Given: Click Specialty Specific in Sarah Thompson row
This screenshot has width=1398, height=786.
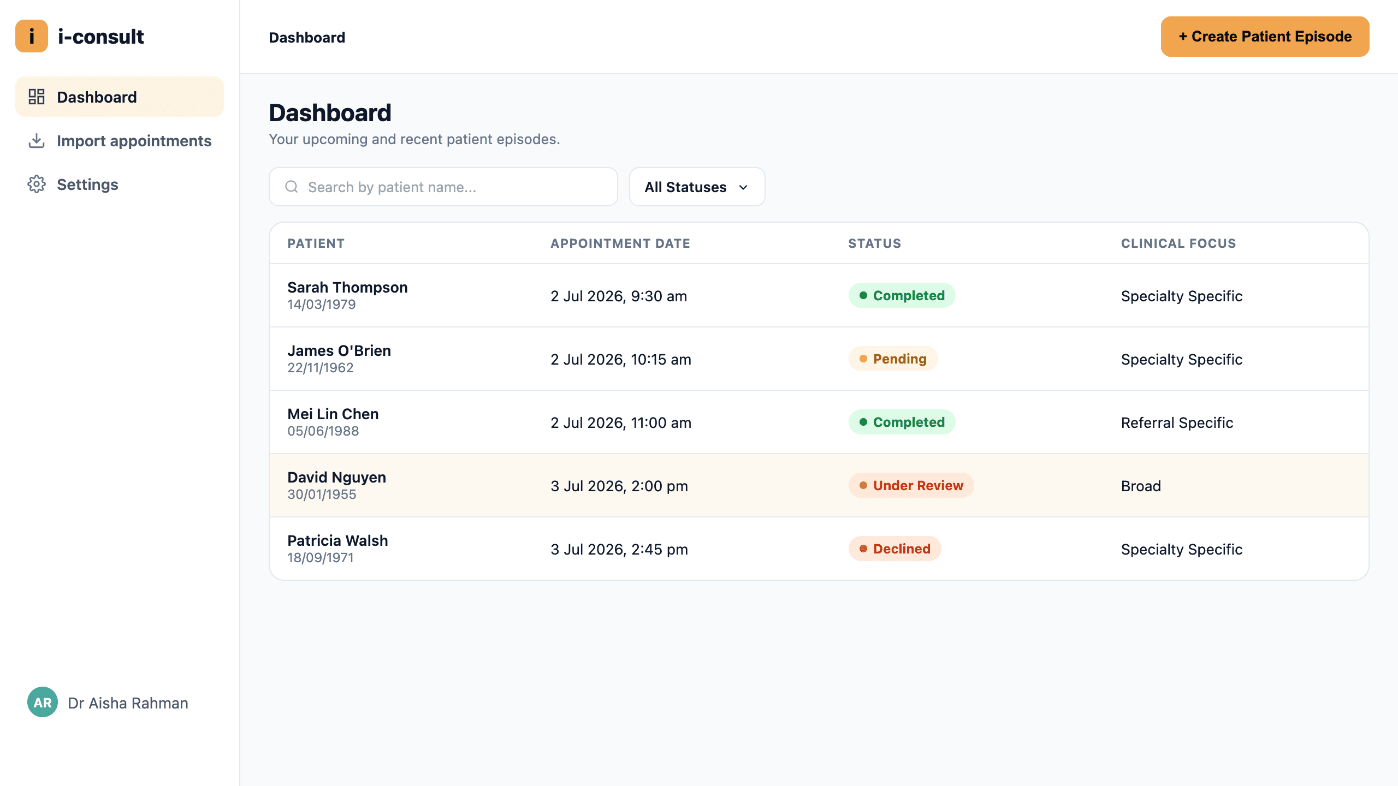Looking at the screenshot, I should click(1182, 296).
